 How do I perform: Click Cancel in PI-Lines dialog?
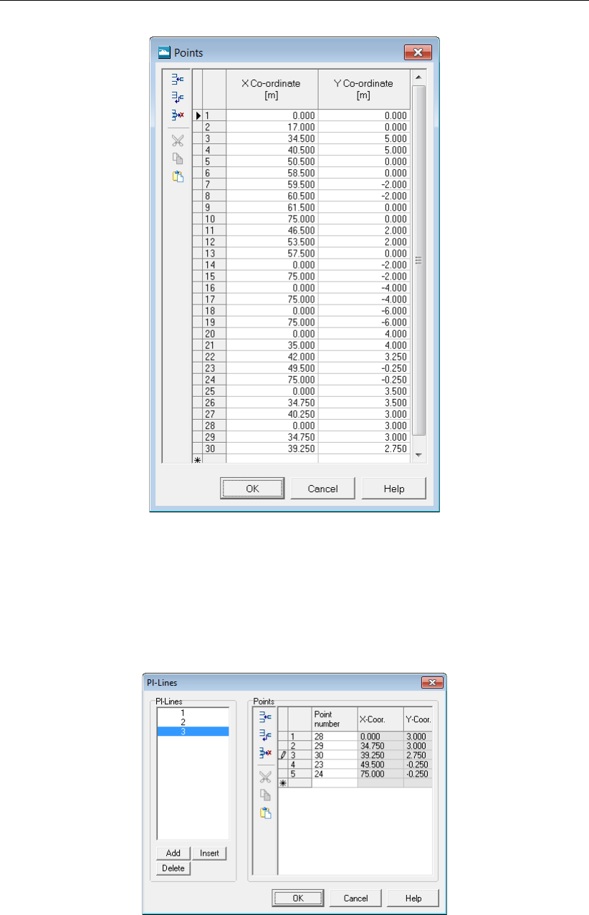click(x=355, y=898)
